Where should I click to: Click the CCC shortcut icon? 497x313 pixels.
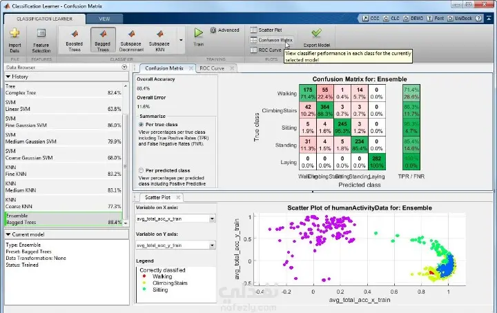click(365, 19)
